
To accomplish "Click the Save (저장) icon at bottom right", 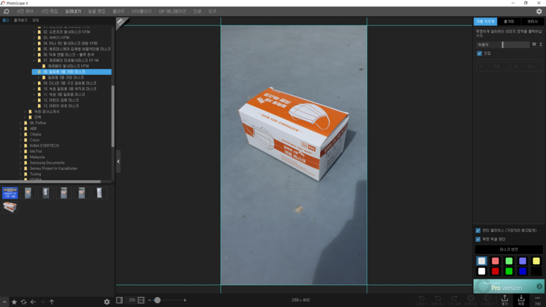I will click(x=521, y=300).
